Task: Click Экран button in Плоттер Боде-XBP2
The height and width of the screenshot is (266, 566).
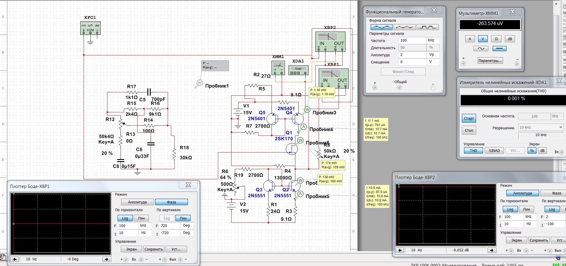Action: click(516, 240)
